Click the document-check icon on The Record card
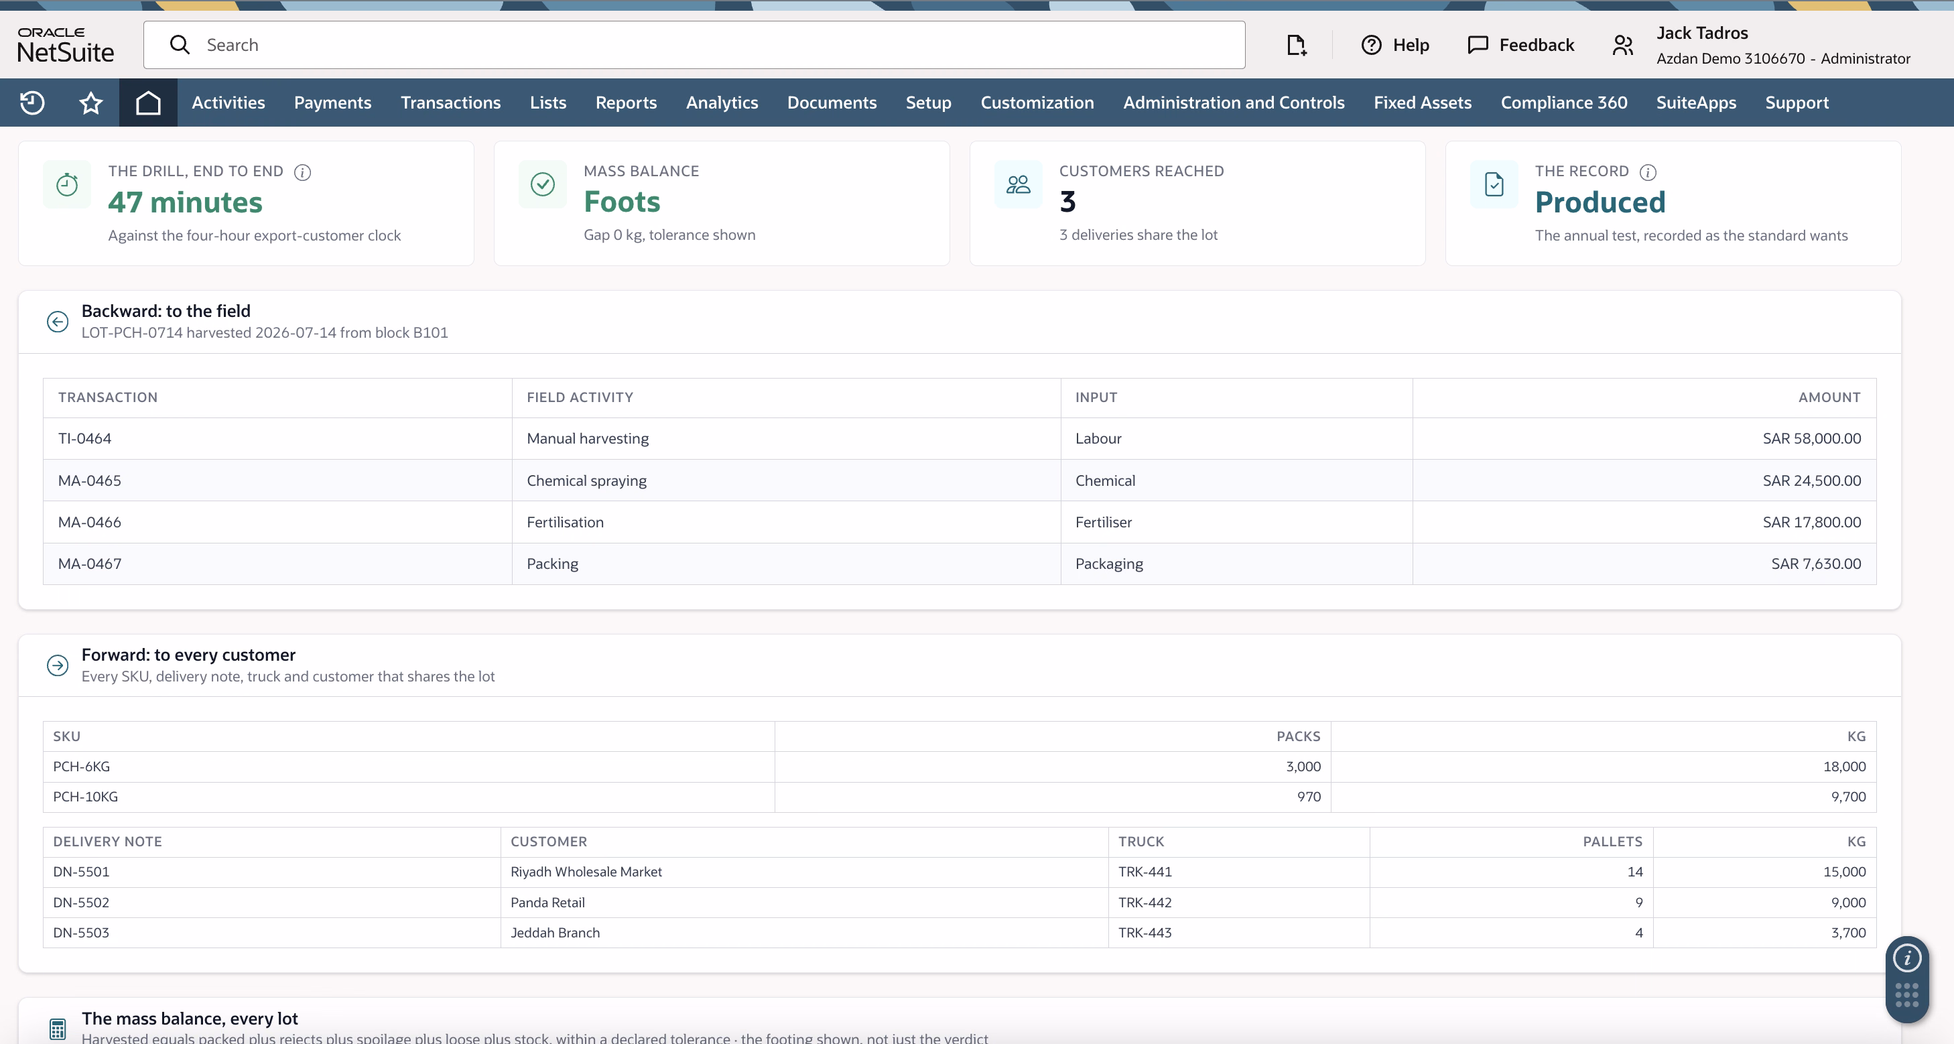Viewport: 1954px width, 1044px height. [x=1494, y=184]
